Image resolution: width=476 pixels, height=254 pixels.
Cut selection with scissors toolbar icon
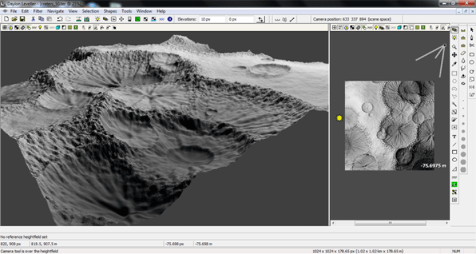coord(34,19)
